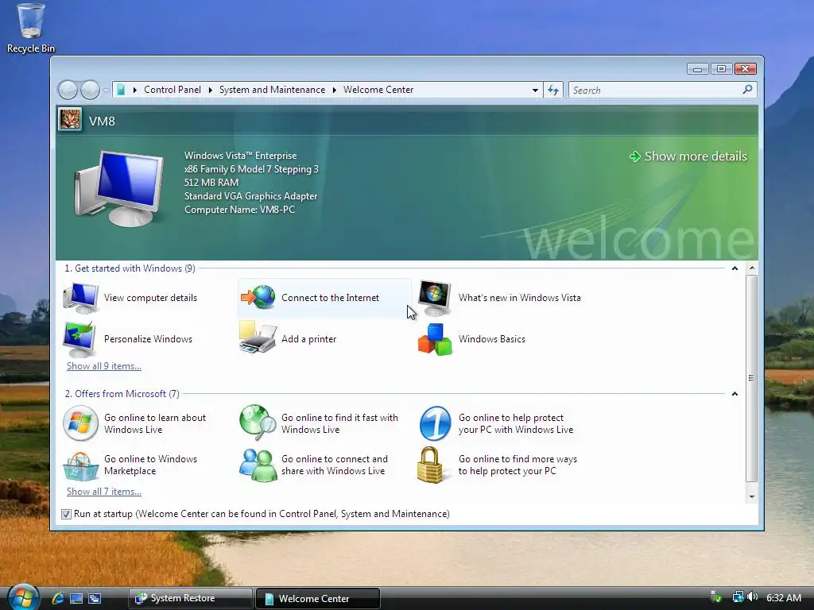
Task: Click Show all 9 items link
Action: (104, 366)
